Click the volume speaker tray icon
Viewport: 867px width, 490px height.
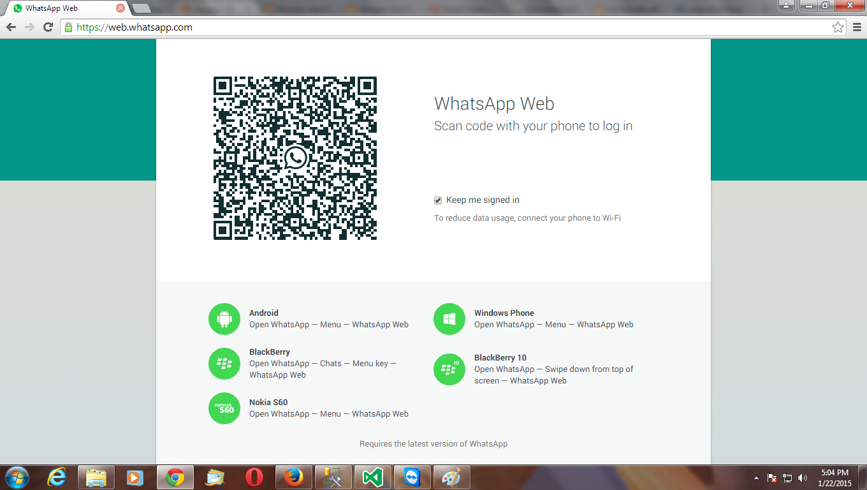(803, 478)
